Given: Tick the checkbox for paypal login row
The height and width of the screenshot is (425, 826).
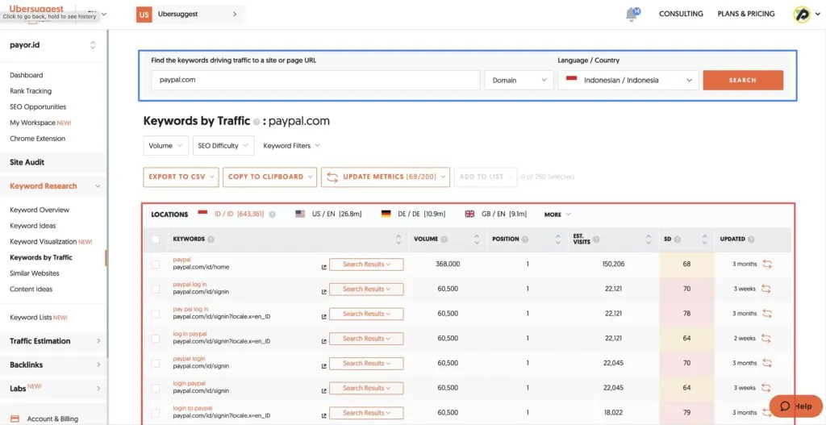Looking at the screenshot, I should pos(156,364).
